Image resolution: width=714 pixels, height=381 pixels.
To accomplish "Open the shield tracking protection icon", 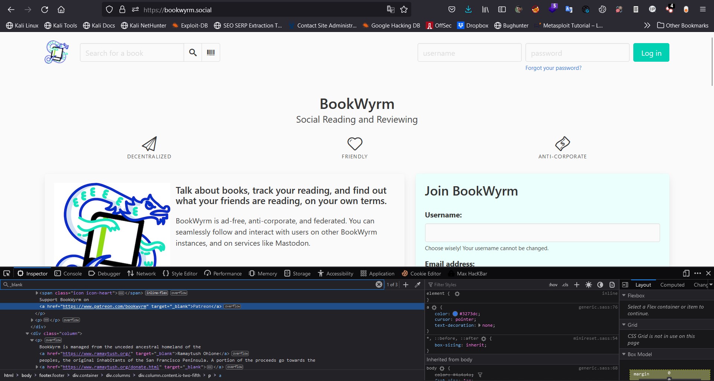I will click(109, 10).
